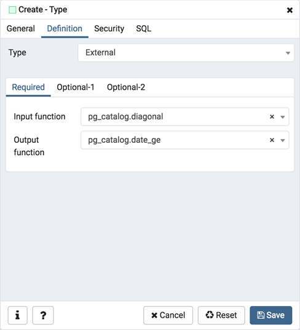Viewport: 300px width, 330px height.
Task: Open help with the question mark button
Action: [43, 315]
